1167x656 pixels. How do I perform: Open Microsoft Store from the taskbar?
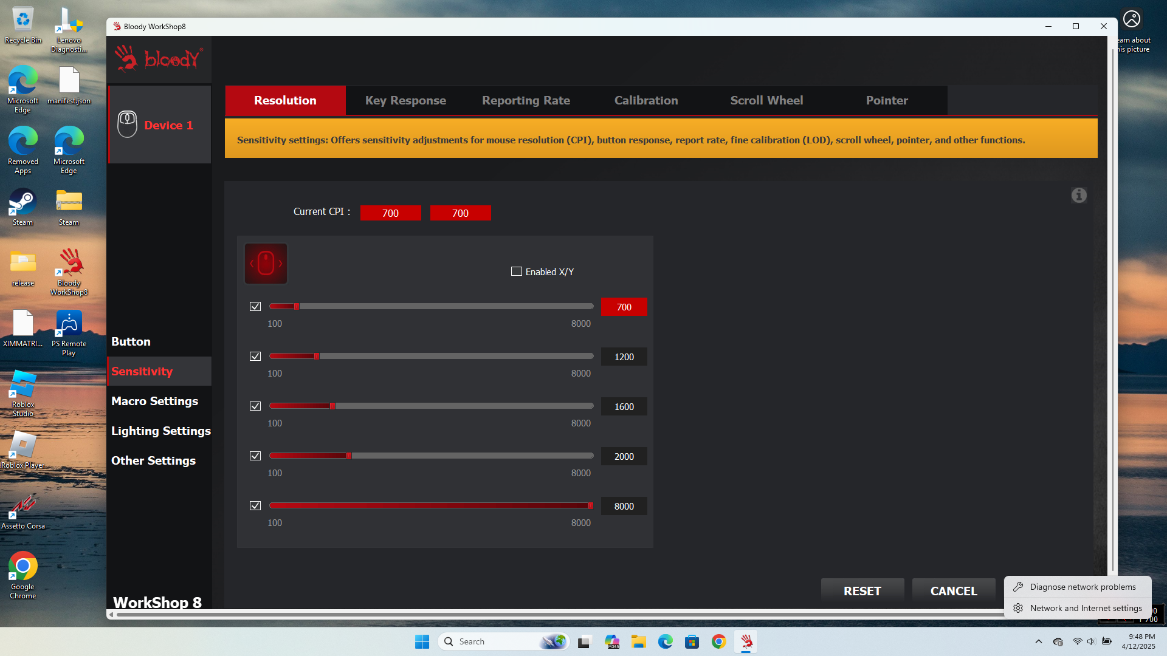pos(692,641)
